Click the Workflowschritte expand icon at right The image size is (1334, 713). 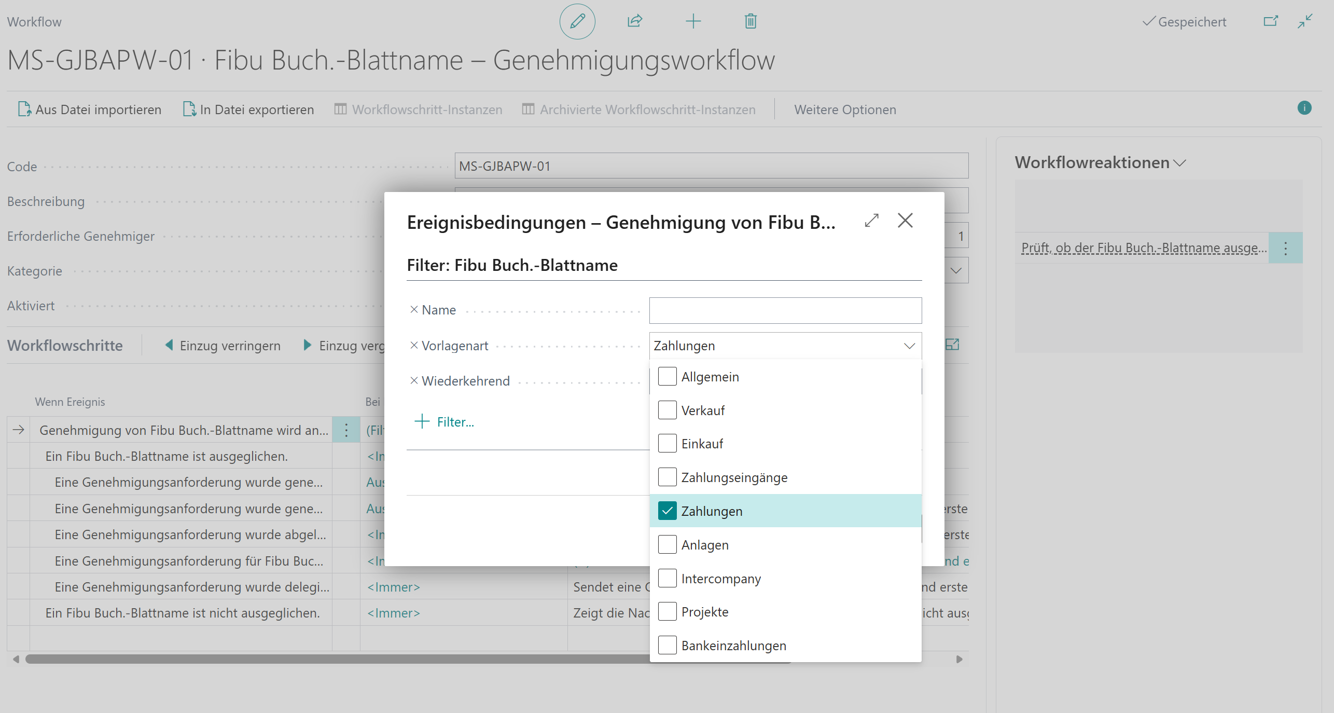[952, 345]
